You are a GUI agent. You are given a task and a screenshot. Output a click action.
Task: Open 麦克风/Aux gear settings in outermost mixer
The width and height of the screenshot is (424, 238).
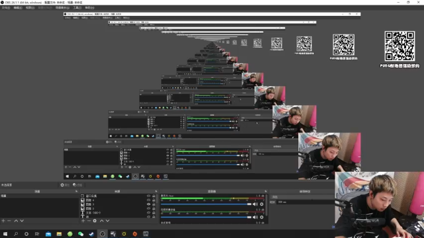click(x=262, y=204)
